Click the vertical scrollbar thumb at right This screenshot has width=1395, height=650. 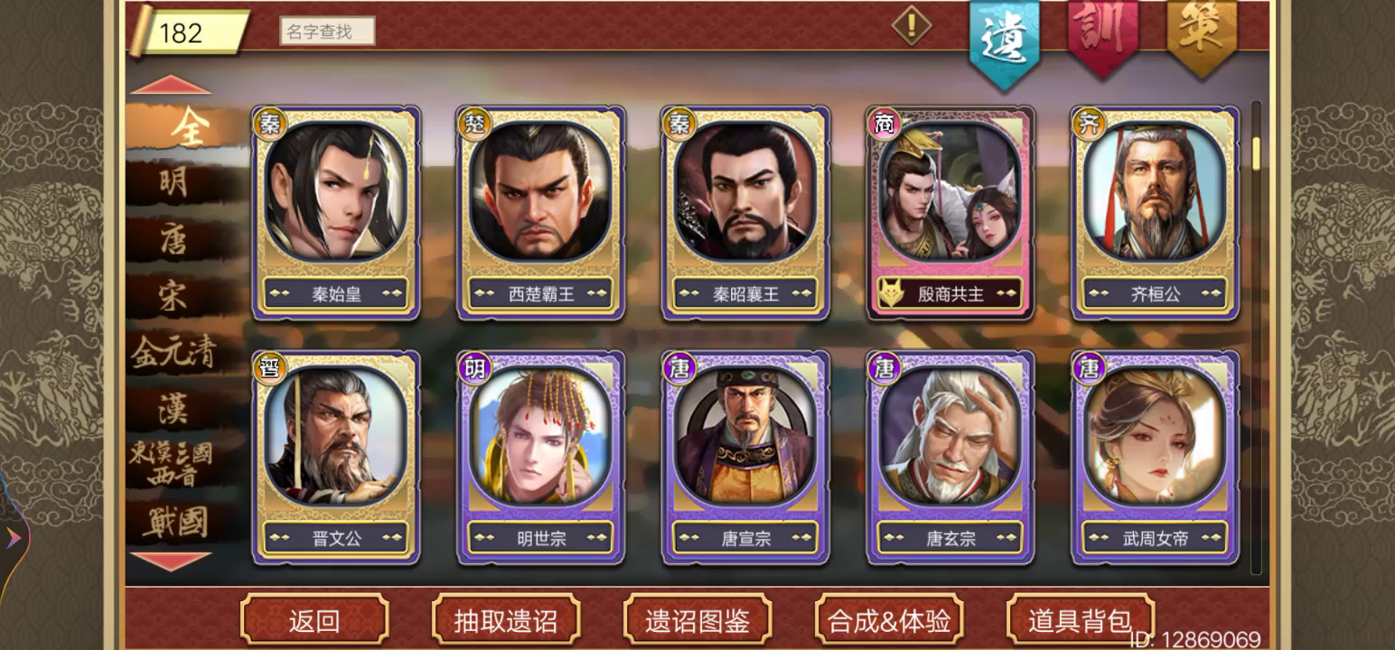click(1256, 153)
